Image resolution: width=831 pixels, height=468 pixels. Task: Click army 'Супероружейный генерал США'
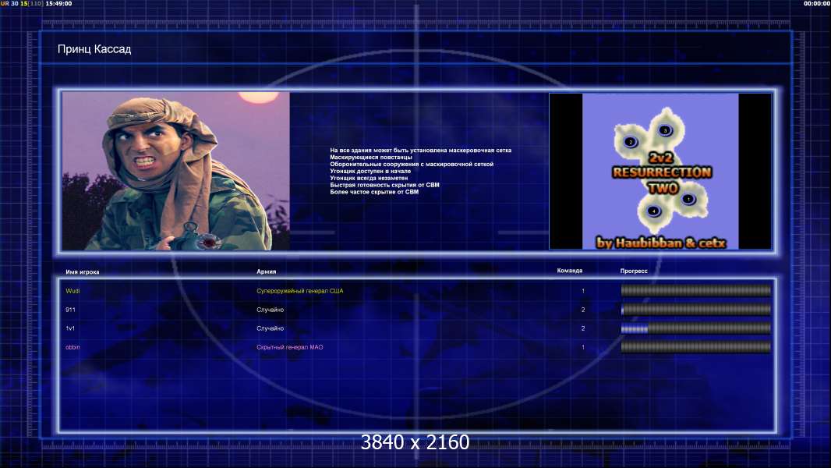300,291
